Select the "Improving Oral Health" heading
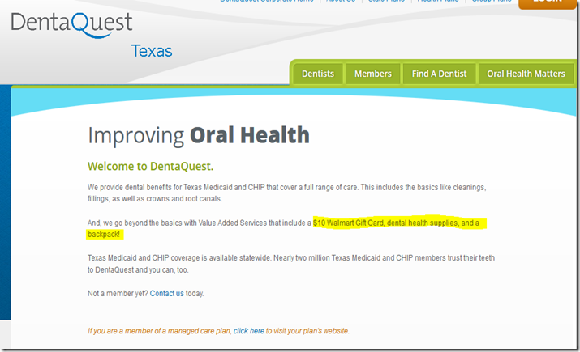 [x=198, y=135]
